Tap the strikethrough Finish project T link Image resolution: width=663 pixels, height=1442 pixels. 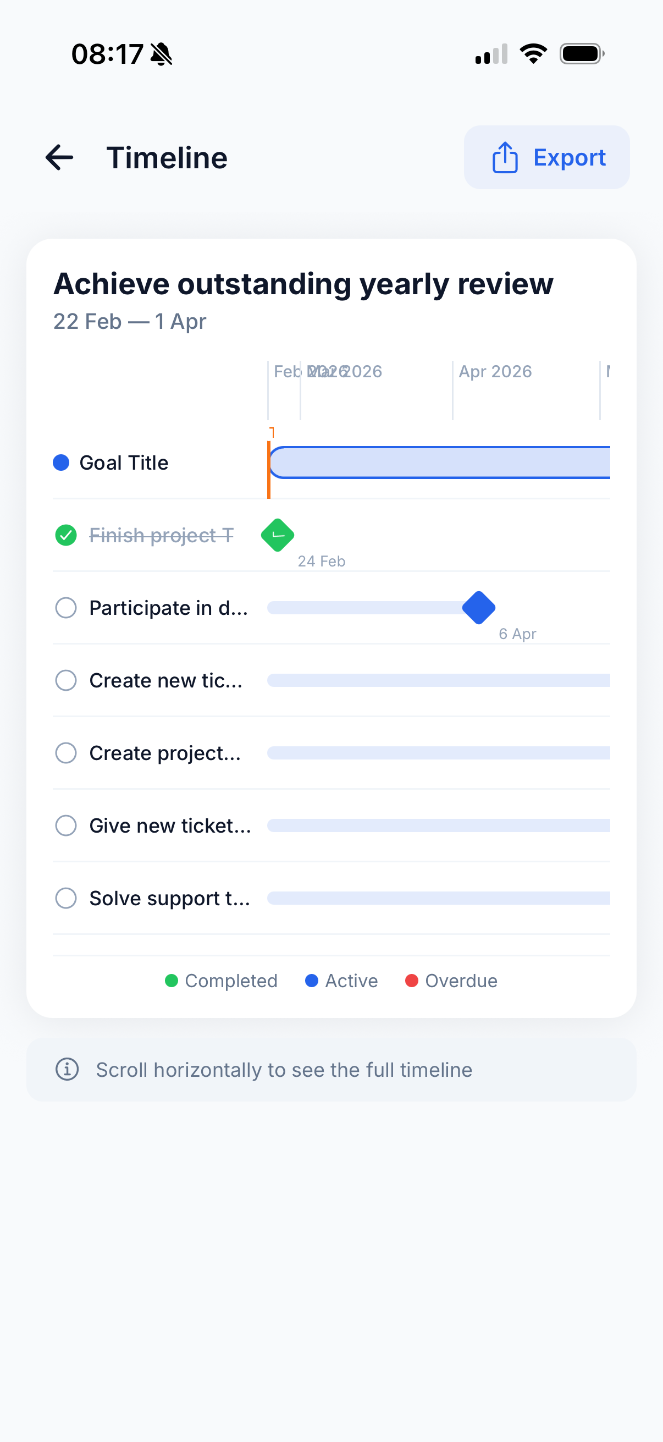pos(162,535)
